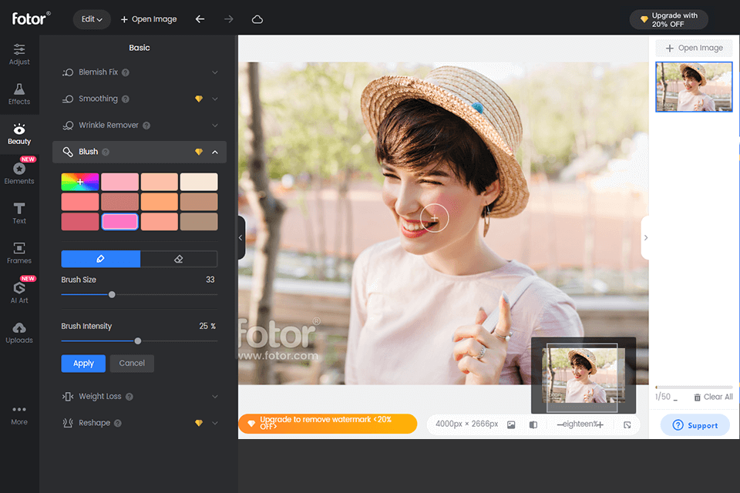Collapse the left tool panel handle
Screen dimensions: 740x493
[241, 238]
